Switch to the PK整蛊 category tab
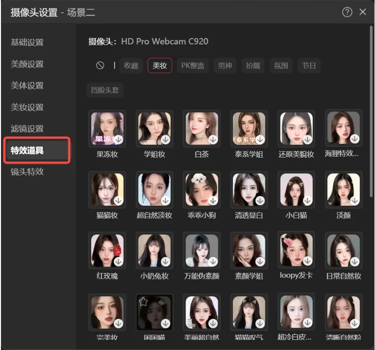The image size is (375, 350). pos(193,66)
